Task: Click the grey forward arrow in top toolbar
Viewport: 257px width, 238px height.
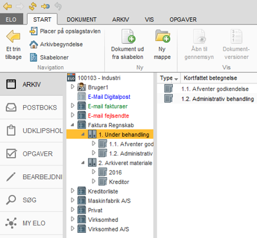Action: pos(20,6)
